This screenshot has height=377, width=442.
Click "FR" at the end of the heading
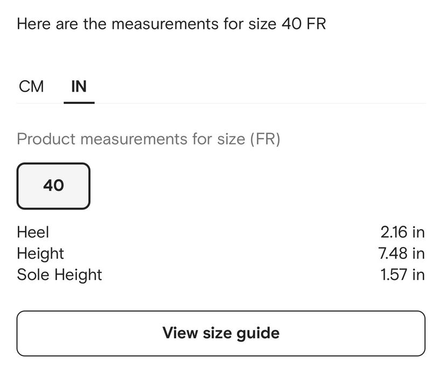tap(315, 24)
